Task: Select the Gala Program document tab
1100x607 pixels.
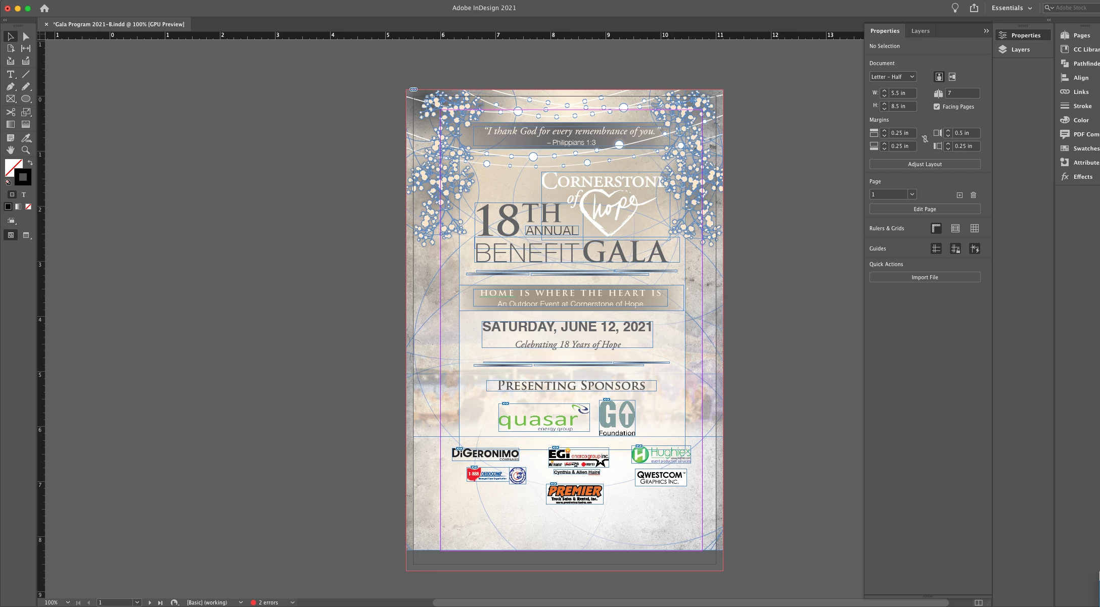Action: [119, 24]
